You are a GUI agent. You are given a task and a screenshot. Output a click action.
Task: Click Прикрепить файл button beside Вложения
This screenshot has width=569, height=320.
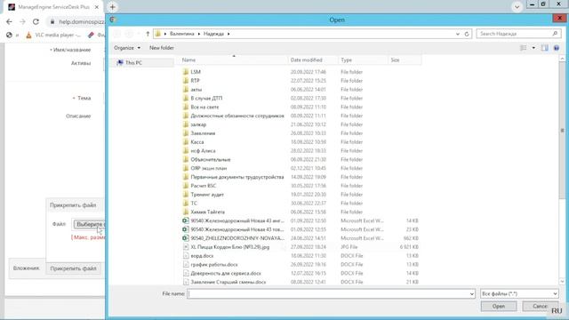[73, 268]
